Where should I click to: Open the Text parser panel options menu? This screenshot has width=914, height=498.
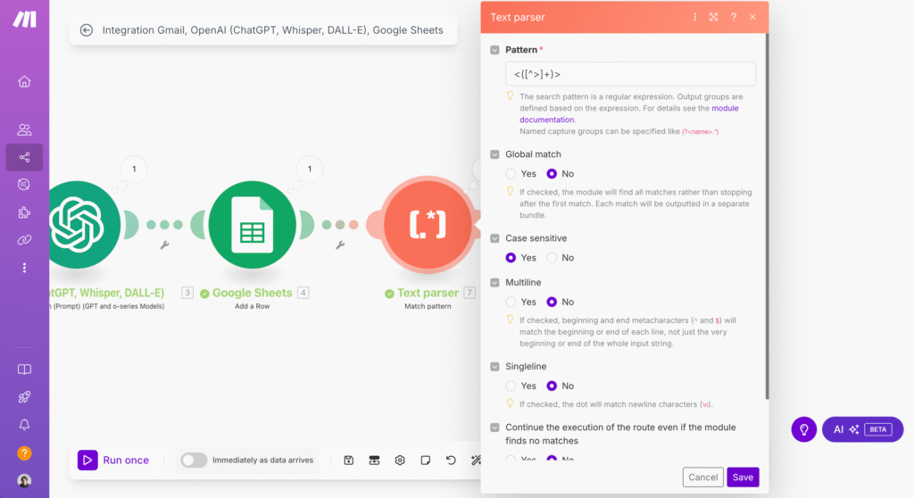pos(694,18)
